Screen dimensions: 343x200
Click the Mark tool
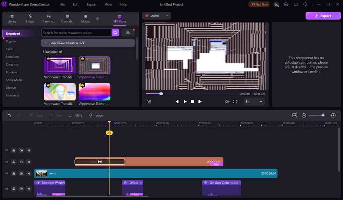pos(75,115)
